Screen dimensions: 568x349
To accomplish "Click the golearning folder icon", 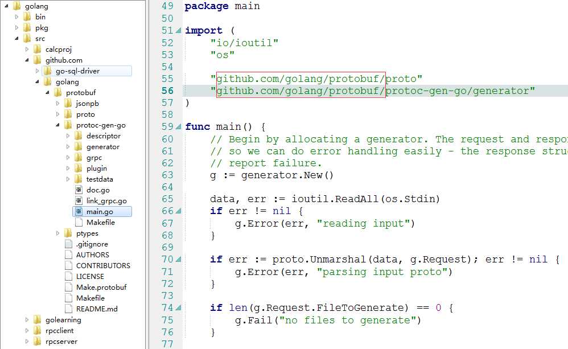I will (38, 319).
